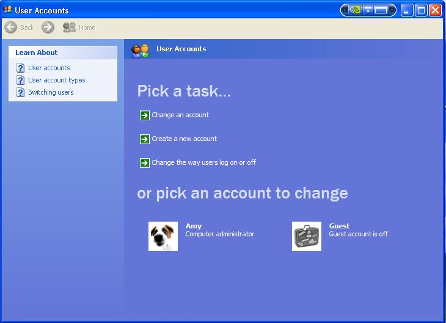Click the NVIDIA logo icon in the title bar
This screenshot has width=446, height=323.
[355, 10]
